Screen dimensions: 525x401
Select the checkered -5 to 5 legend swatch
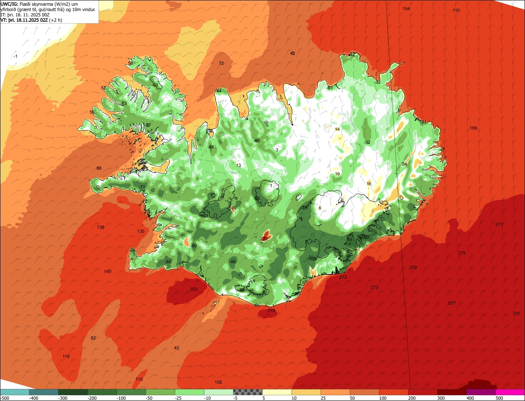248,392
